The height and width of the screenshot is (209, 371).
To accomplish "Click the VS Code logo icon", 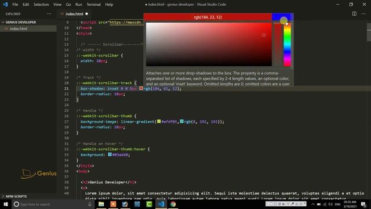I will [x=5, y=5].
